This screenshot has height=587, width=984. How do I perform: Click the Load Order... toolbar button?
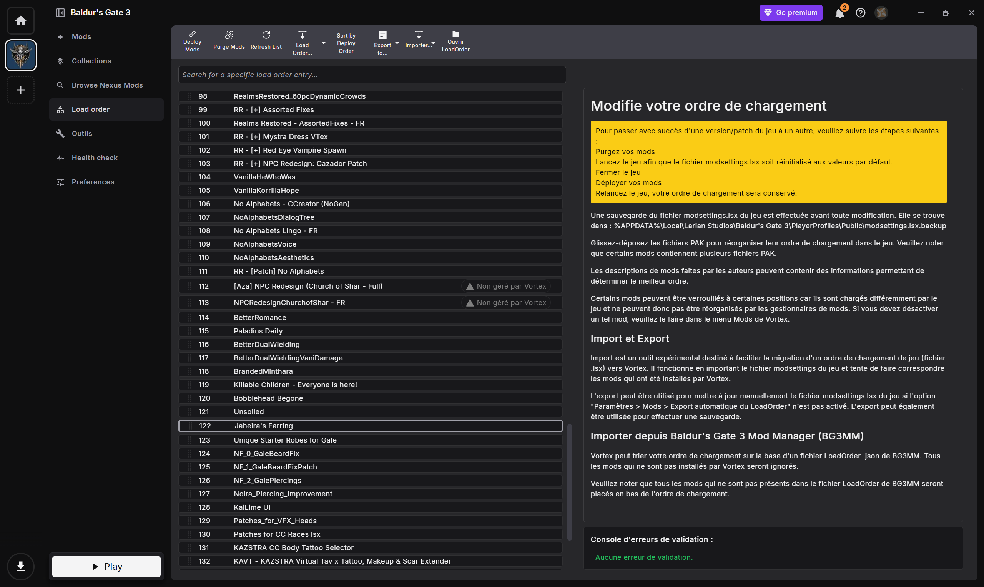pos(302,43)
